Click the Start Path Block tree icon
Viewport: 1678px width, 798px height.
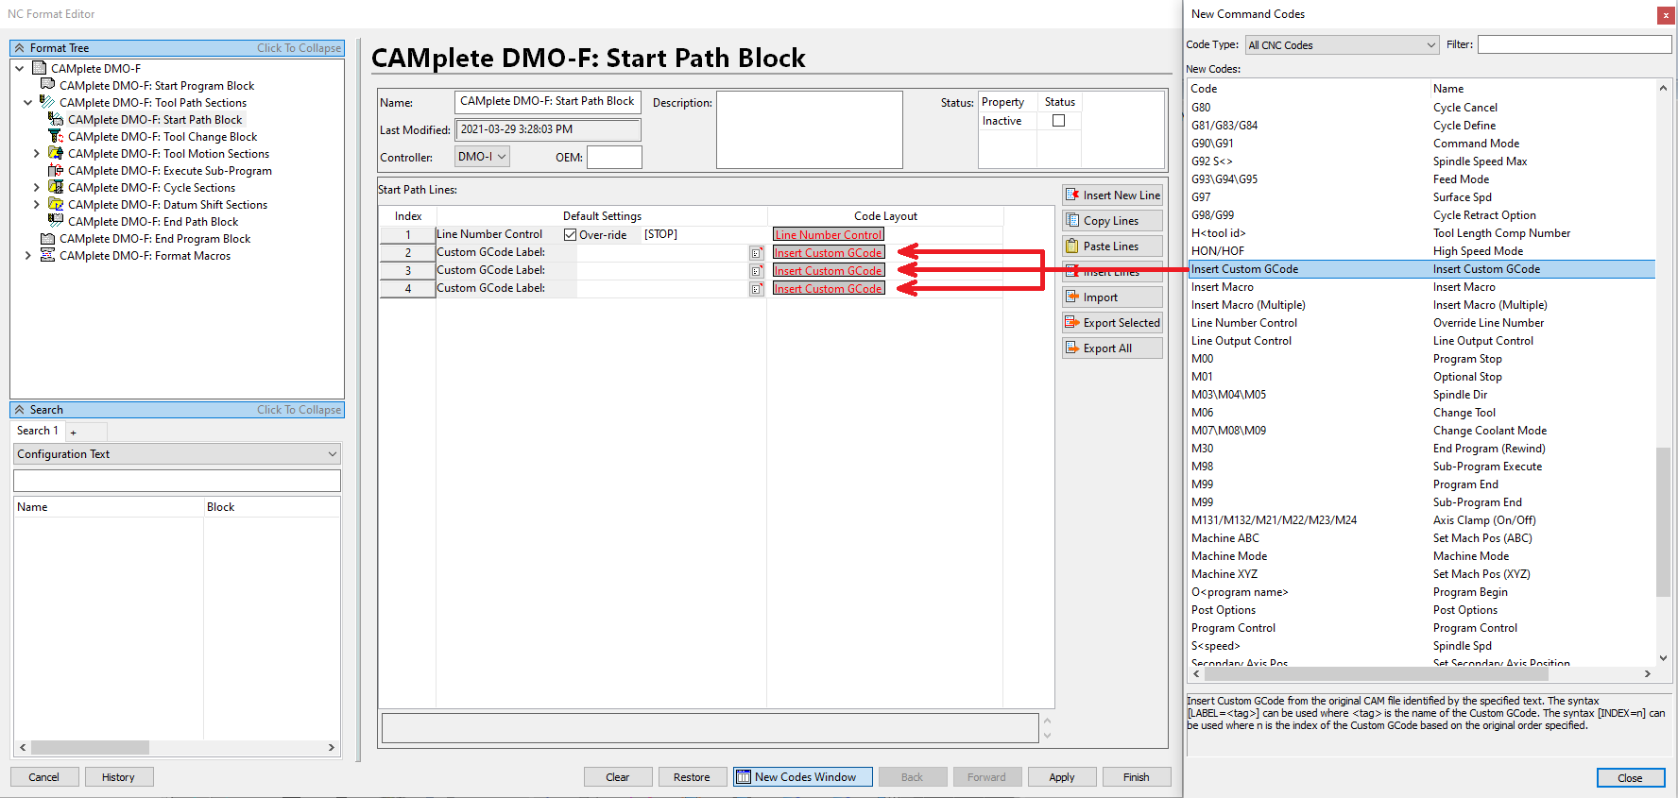point(56,119)
